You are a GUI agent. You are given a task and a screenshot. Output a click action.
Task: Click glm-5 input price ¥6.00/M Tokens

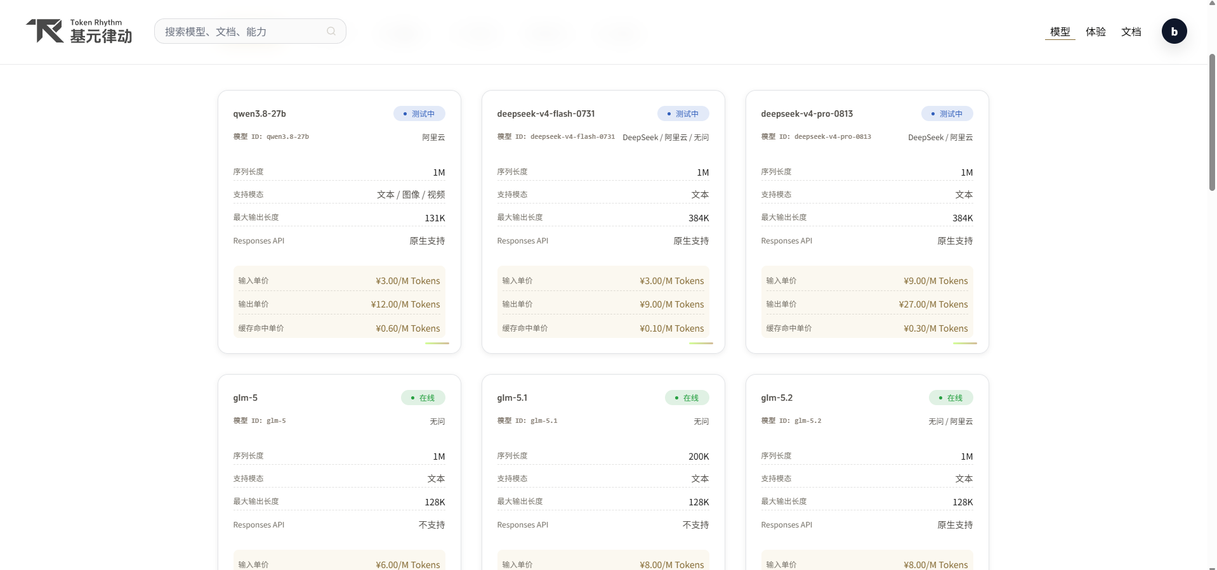[x=408, y=565]
